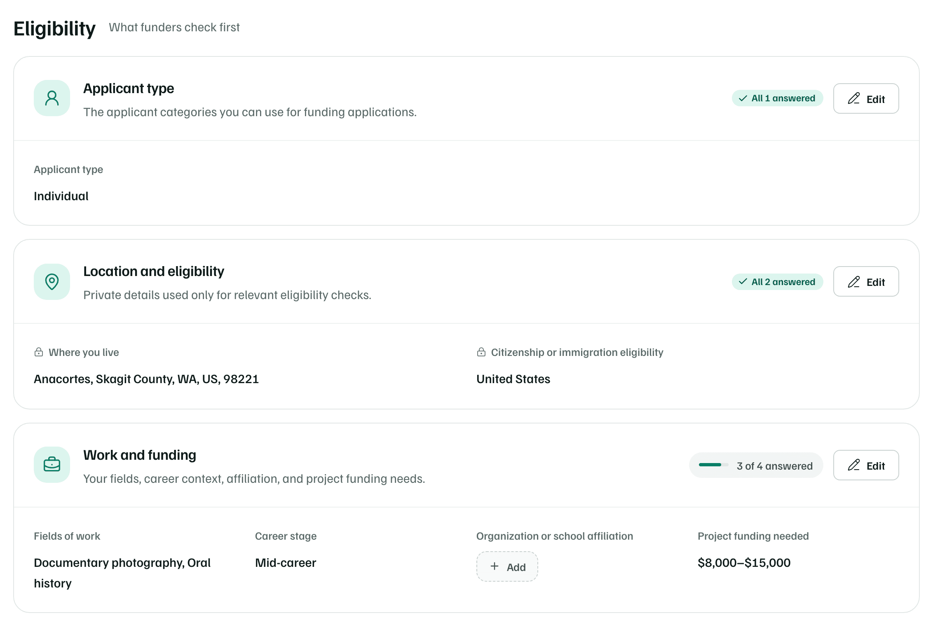Click the Location and eligibility map pin icon
The width and height of the screenshot is (933, 627).
[x=52, y=282]
